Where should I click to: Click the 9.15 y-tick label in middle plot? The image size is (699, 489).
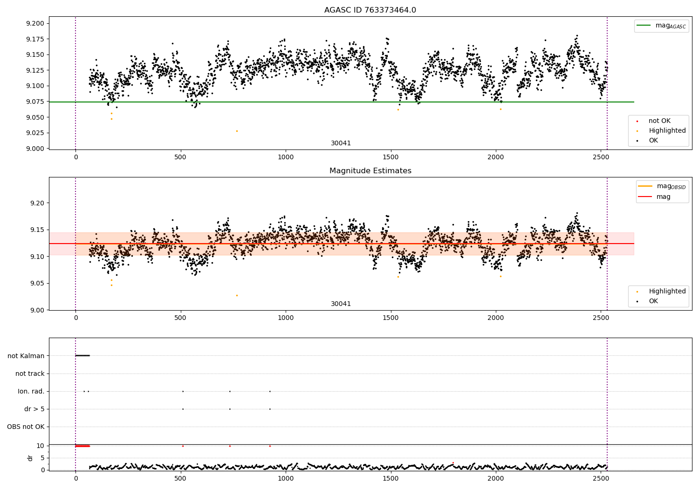point(37,230)
